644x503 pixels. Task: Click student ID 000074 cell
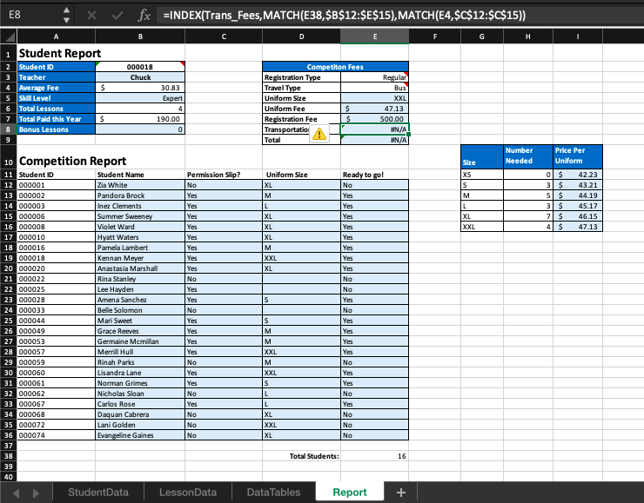point(57,435)
